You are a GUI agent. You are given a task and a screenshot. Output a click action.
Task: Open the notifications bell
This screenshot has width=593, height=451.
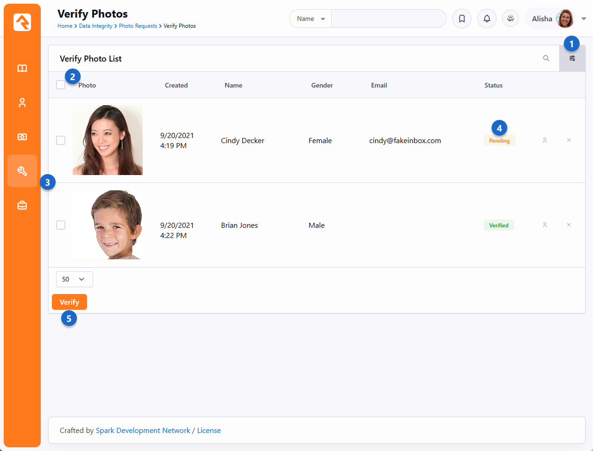pos(487,19)
